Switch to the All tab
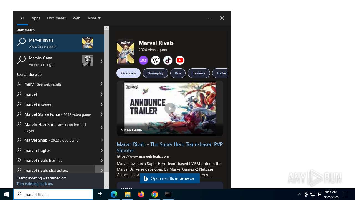Screen dimensions: 355x200 click(x=22, y=18)
